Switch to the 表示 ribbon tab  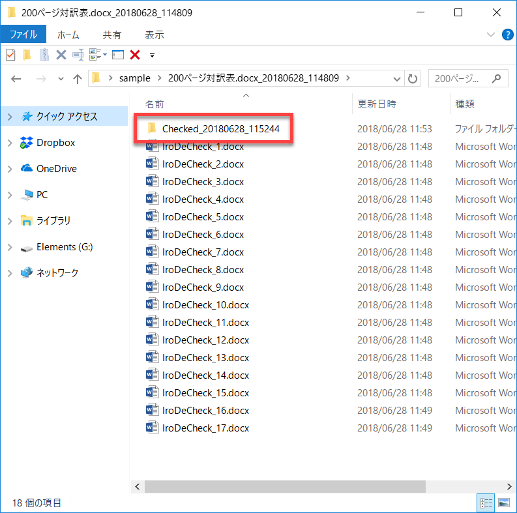[154, 35]
